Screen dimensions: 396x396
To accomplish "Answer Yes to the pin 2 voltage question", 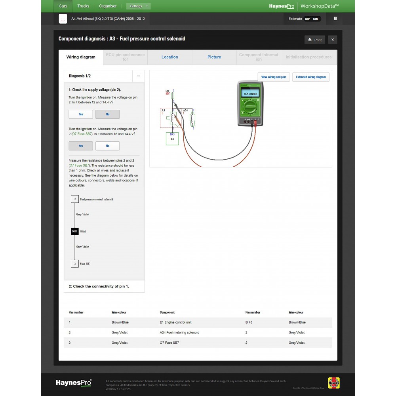I will pyautogui.click(x=81, y=114).
